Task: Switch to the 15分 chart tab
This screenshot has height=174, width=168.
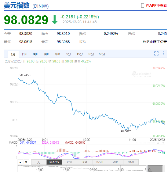Action: (80, 54)
